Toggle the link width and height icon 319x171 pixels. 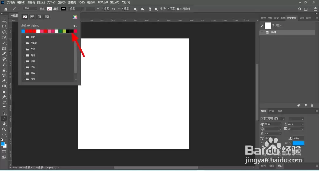point(113,9)
